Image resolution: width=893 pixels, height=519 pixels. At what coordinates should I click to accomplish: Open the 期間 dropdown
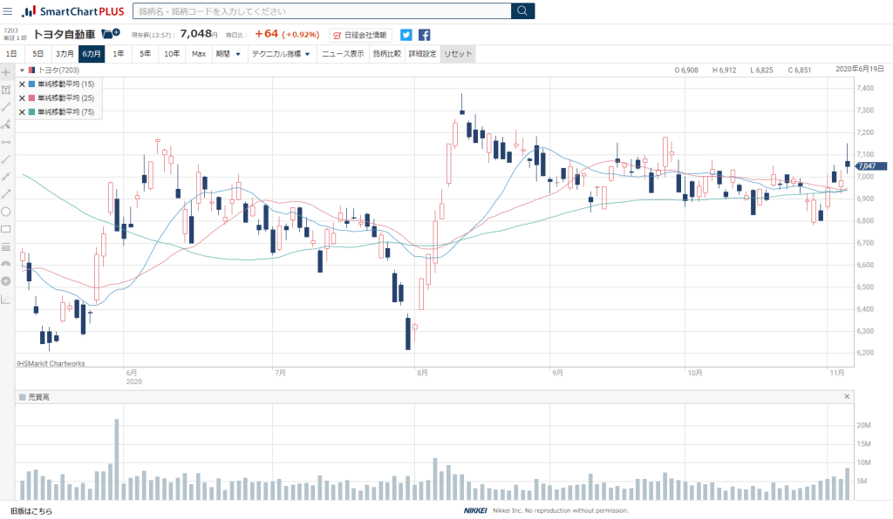(228, 54)
